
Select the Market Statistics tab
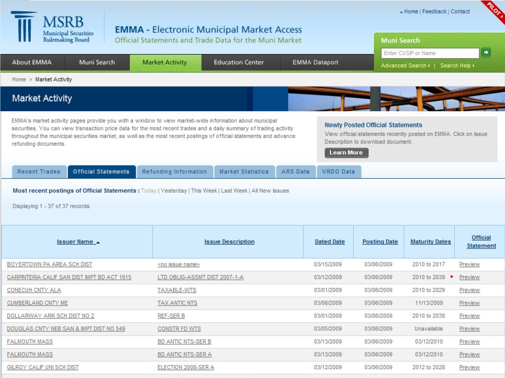[244, 172]
